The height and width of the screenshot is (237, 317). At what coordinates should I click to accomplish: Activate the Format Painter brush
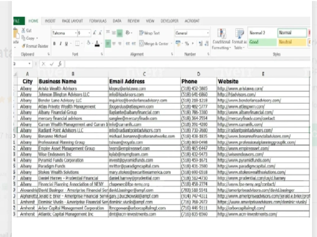[x=24, y=46]
